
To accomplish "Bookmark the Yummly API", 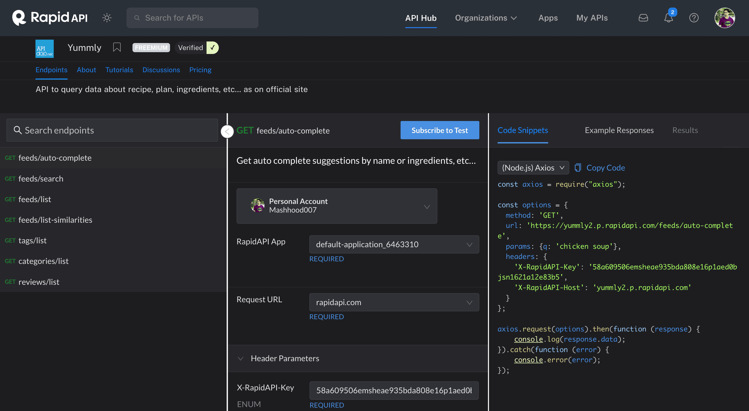I will point(117,47).
